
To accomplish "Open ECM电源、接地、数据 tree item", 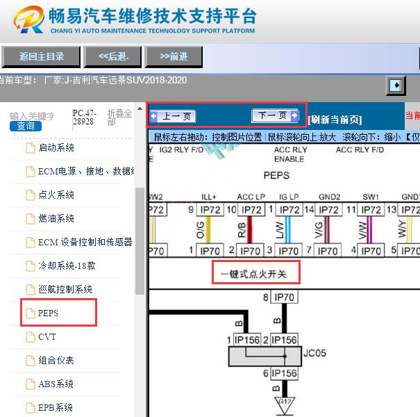I will click(85, 172).
